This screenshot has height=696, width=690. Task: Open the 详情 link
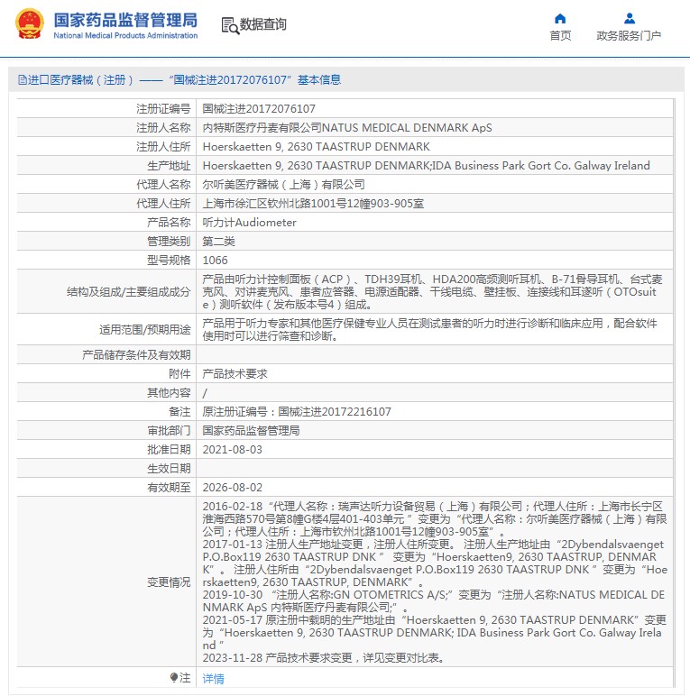[x=214, y=679]
